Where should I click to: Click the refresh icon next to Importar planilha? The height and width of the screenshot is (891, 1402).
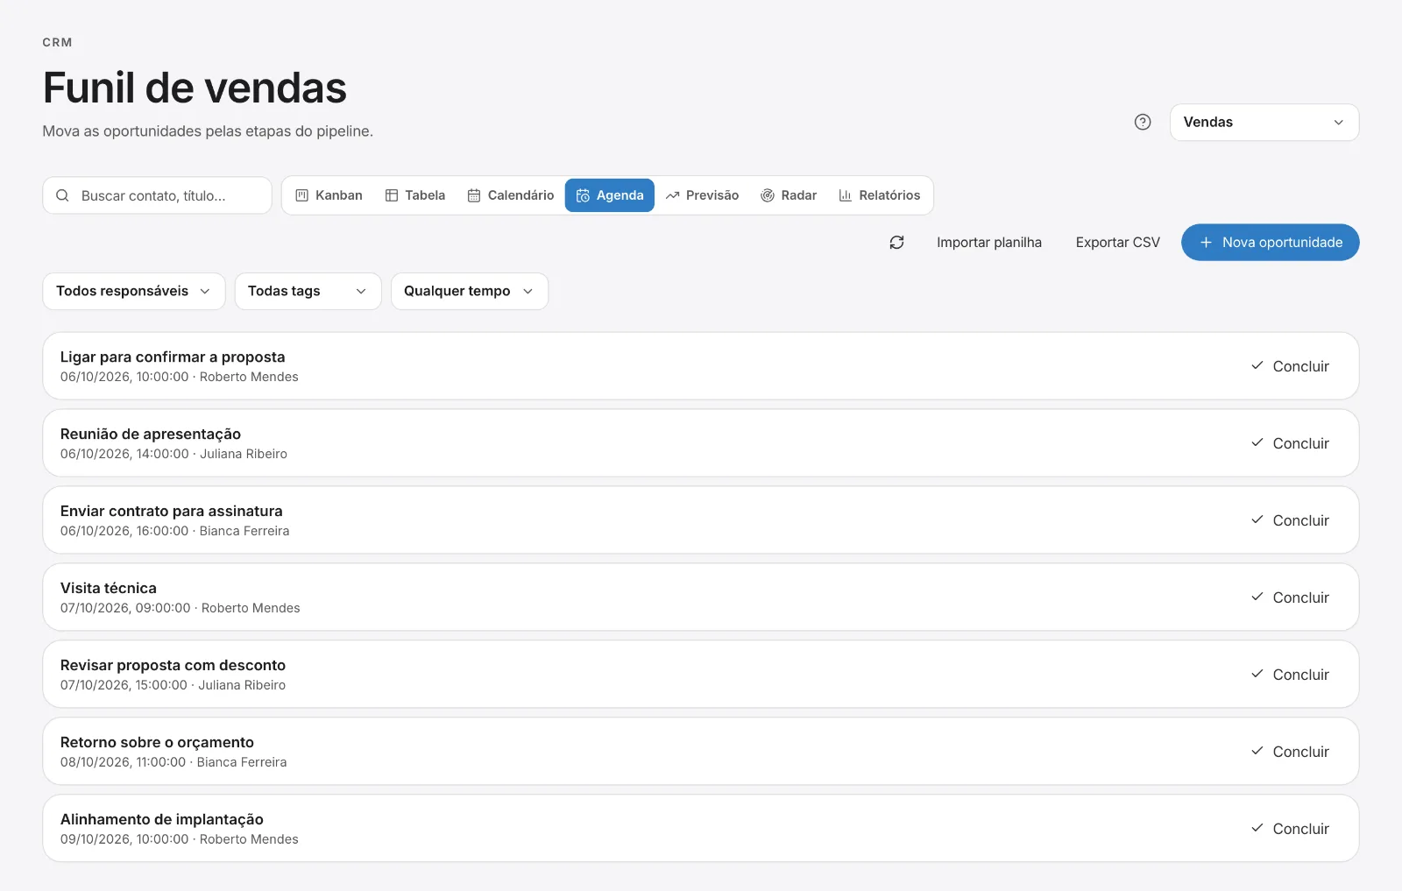[896, 243]
